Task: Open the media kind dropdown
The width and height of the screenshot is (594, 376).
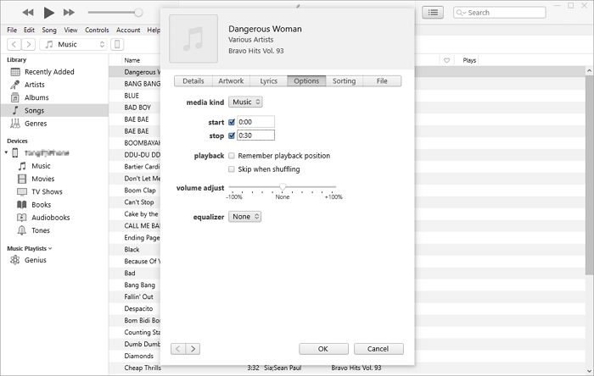Action: point(245,102)
